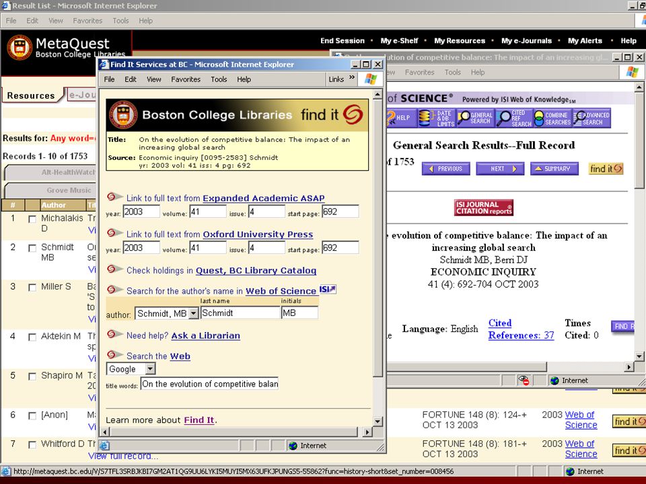Click the find it button in the Web of Science record
Image resolution: width=646 pixels, height=484 pixels.
[x=606, y=169]
